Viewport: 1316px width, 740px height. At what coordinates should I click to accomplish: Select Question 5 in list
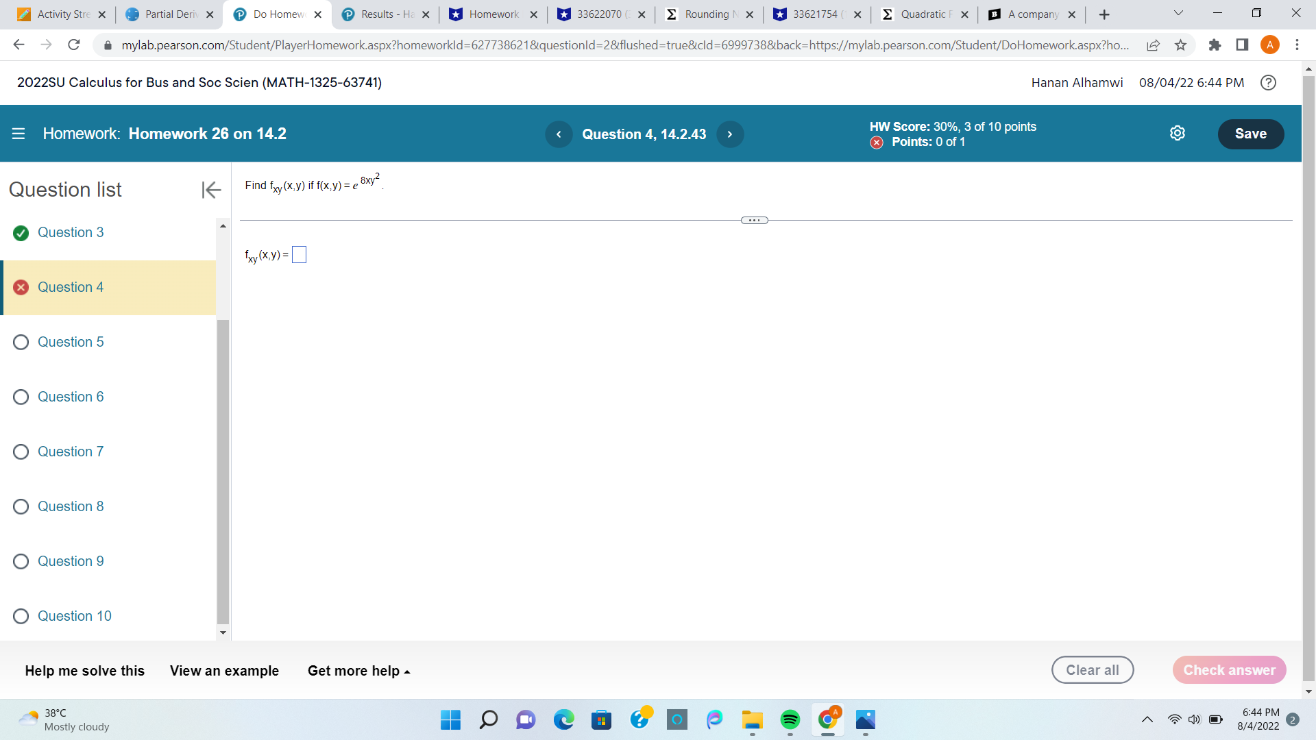click(71, 342)
